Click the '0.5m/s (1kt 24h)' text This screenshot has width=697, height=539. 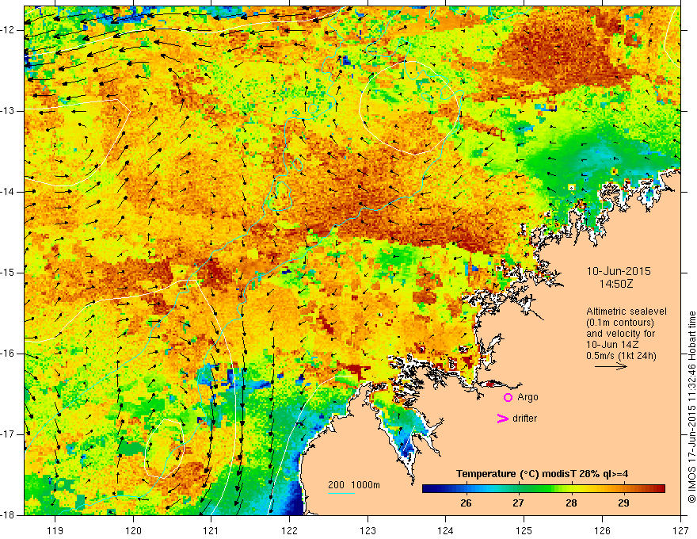[621, 355]
